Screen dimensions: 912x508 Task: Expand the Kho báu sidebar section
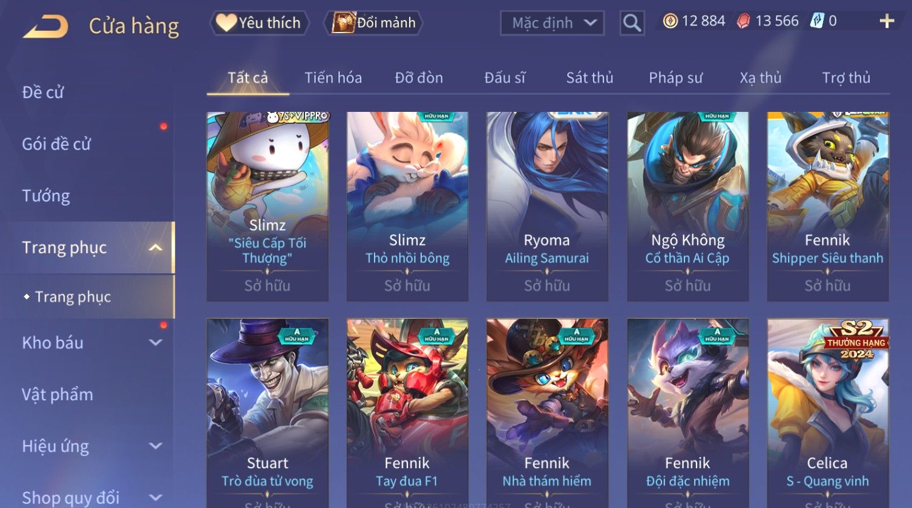point(156,342)
